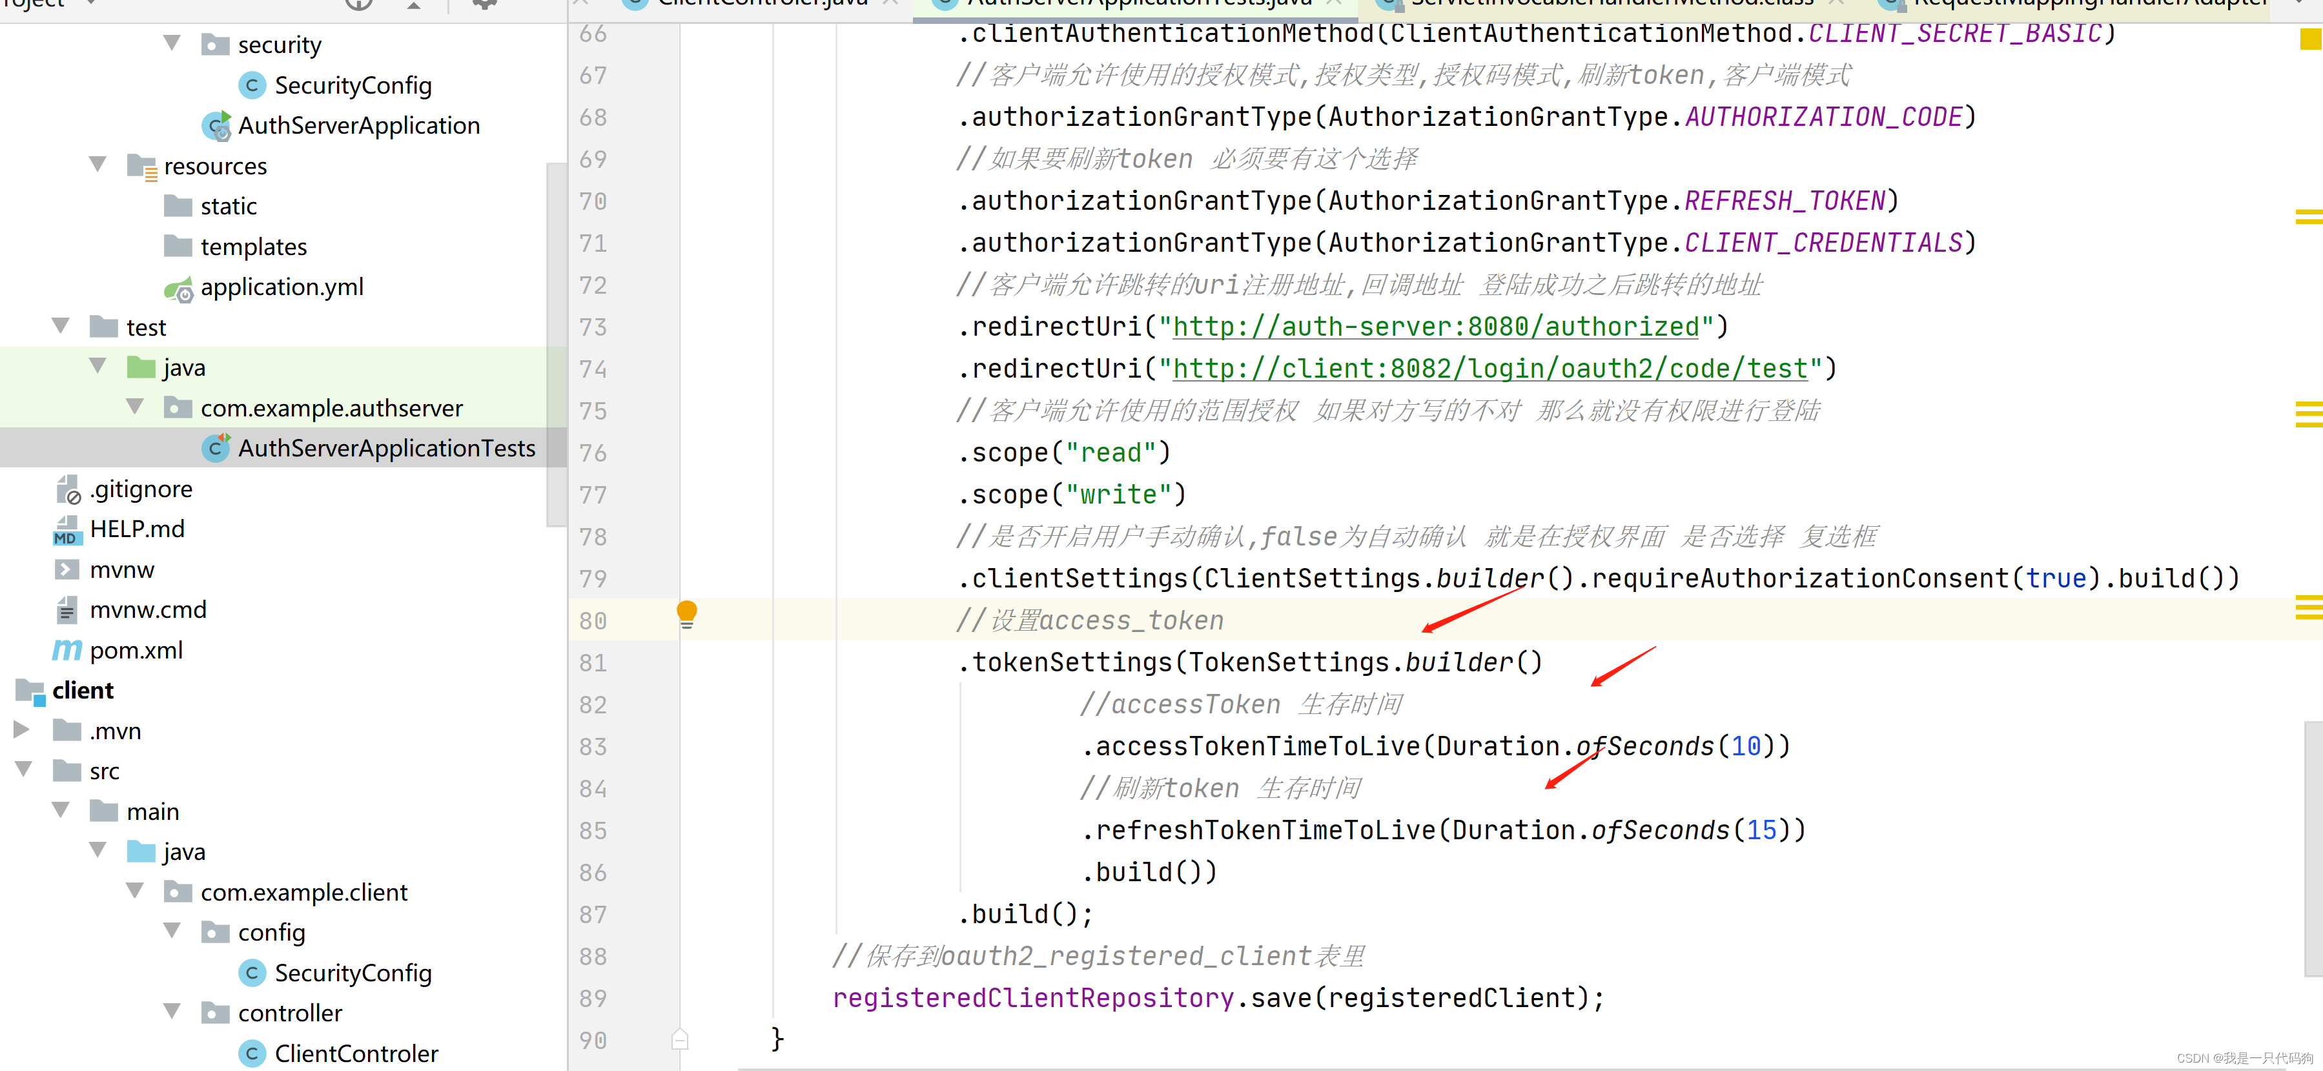Open the application.yml Spring config file
Screen dimensions: 2323x1071
coord(281,287)
